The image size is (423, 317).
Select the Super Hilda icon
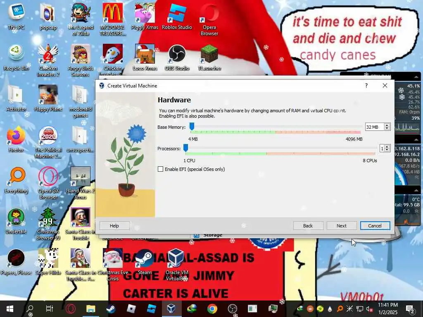(x=48, y=262)
